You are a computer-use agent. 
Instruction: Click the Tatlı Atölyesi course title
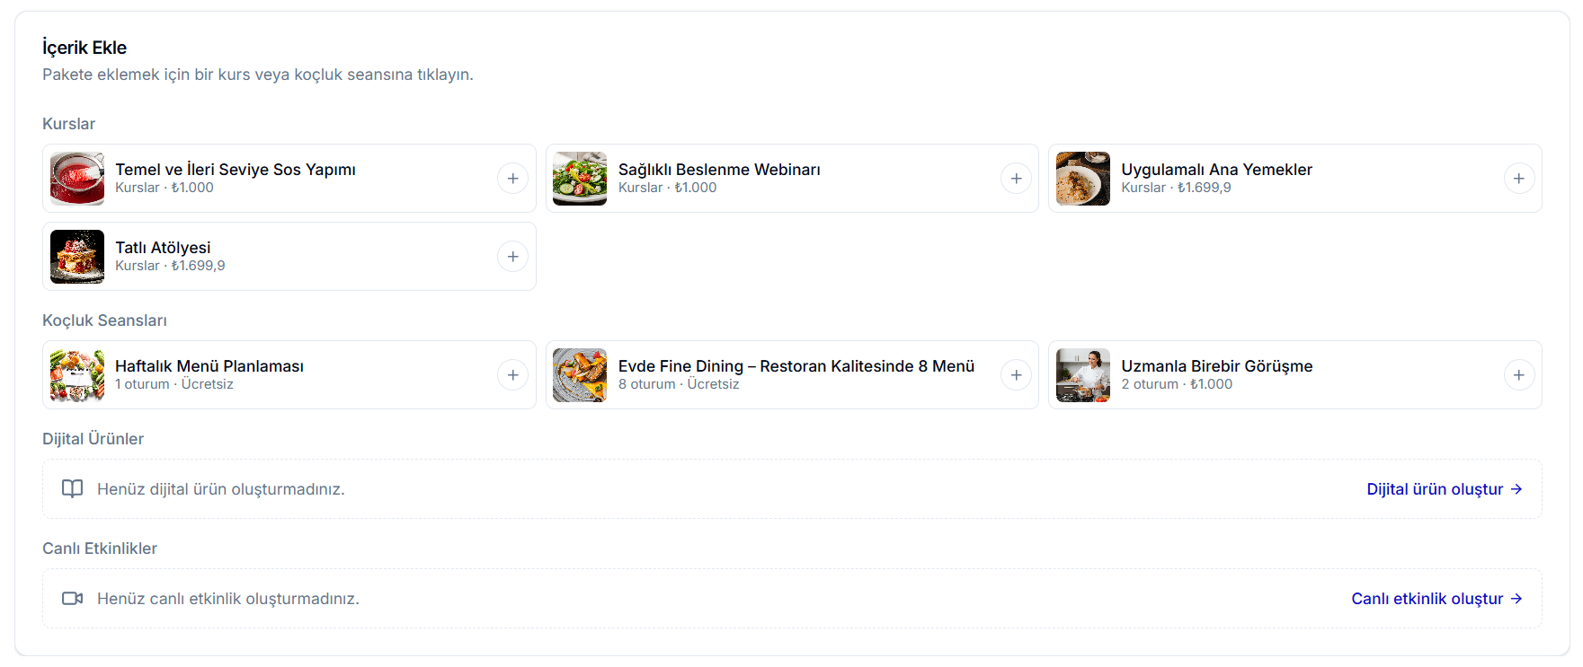tap(163, 248)
